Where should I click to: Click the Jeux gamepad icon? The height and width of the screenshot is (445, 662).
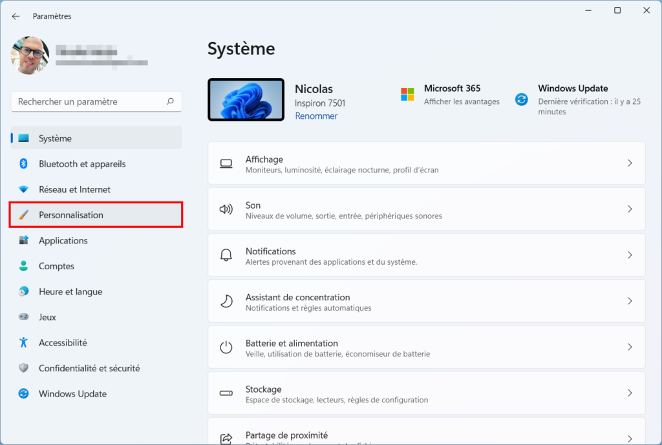(24, 317)
